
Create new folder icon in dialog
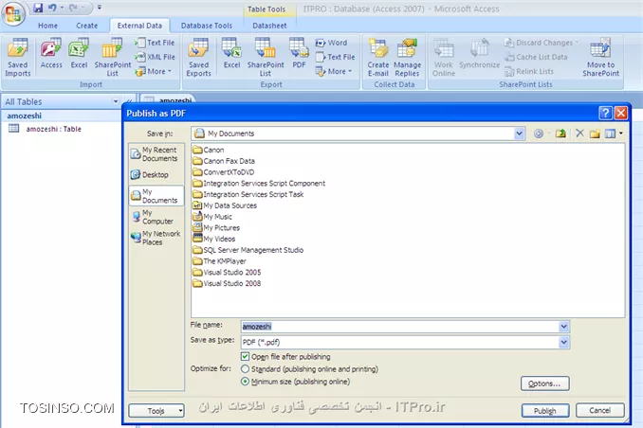click(x=595, y=134)
